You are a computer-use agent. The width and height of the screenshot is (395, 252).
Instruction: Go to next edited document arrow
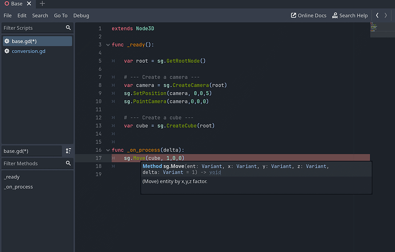coord(386,15)
